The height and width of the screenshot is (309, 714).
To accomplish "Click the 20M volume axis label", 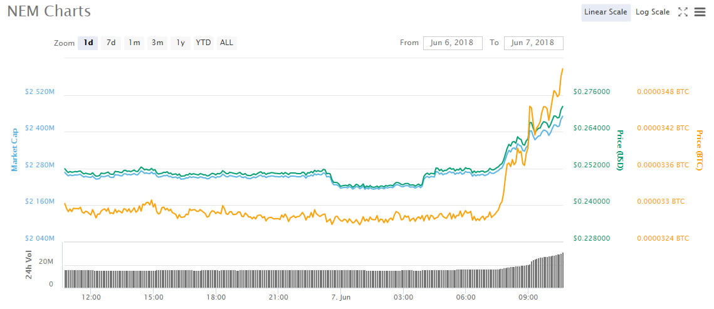I will 47,262.
